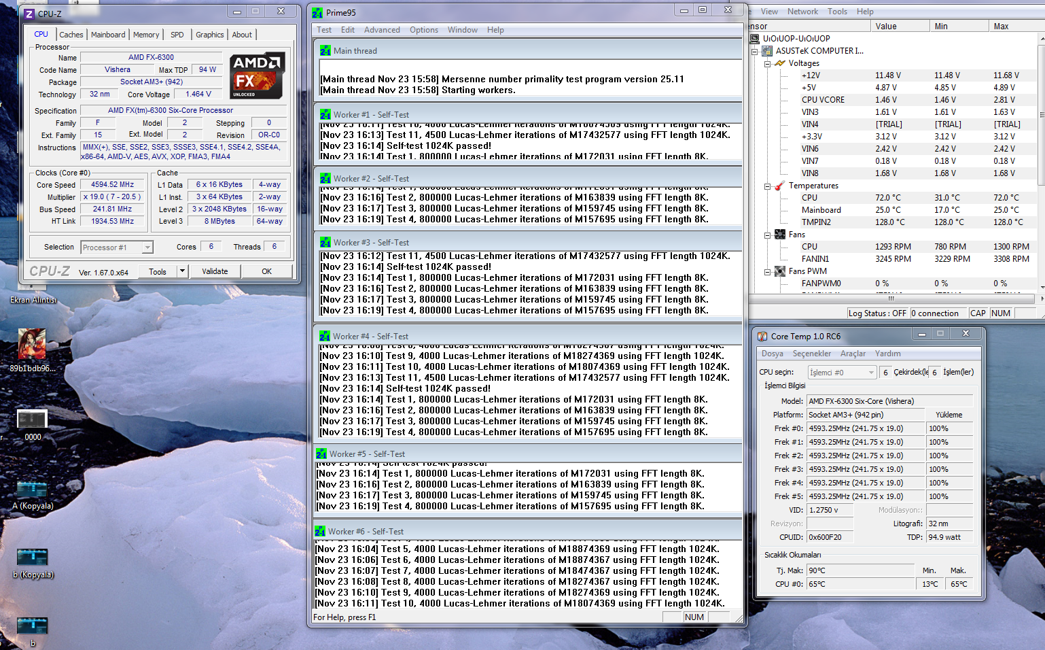This screenshot has width=1045, height=650.
Task: Click the sensor list horizontal scrollbar
Action: (x=891, y=298)
